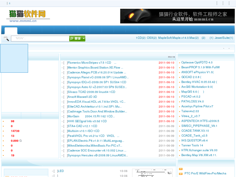The height and width of the screenshot is (177, 236).
Task: Open Accelrys.Pipline.Pilot.v7 link
Action: (x=197, y=106)
